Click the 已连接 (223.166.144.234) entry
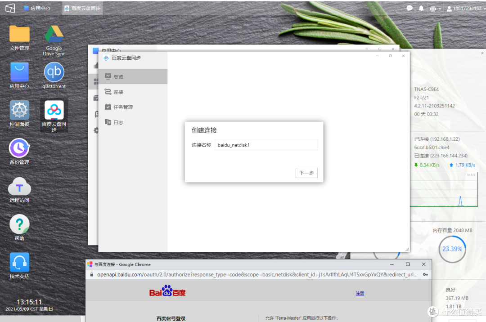The width and height of the screenshot is (486, 322). 441,156
